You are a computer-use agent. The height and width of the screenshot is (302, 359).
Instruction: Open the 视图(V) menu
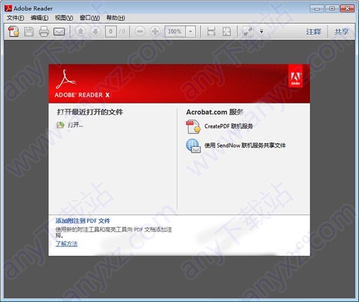click(64, 18)
